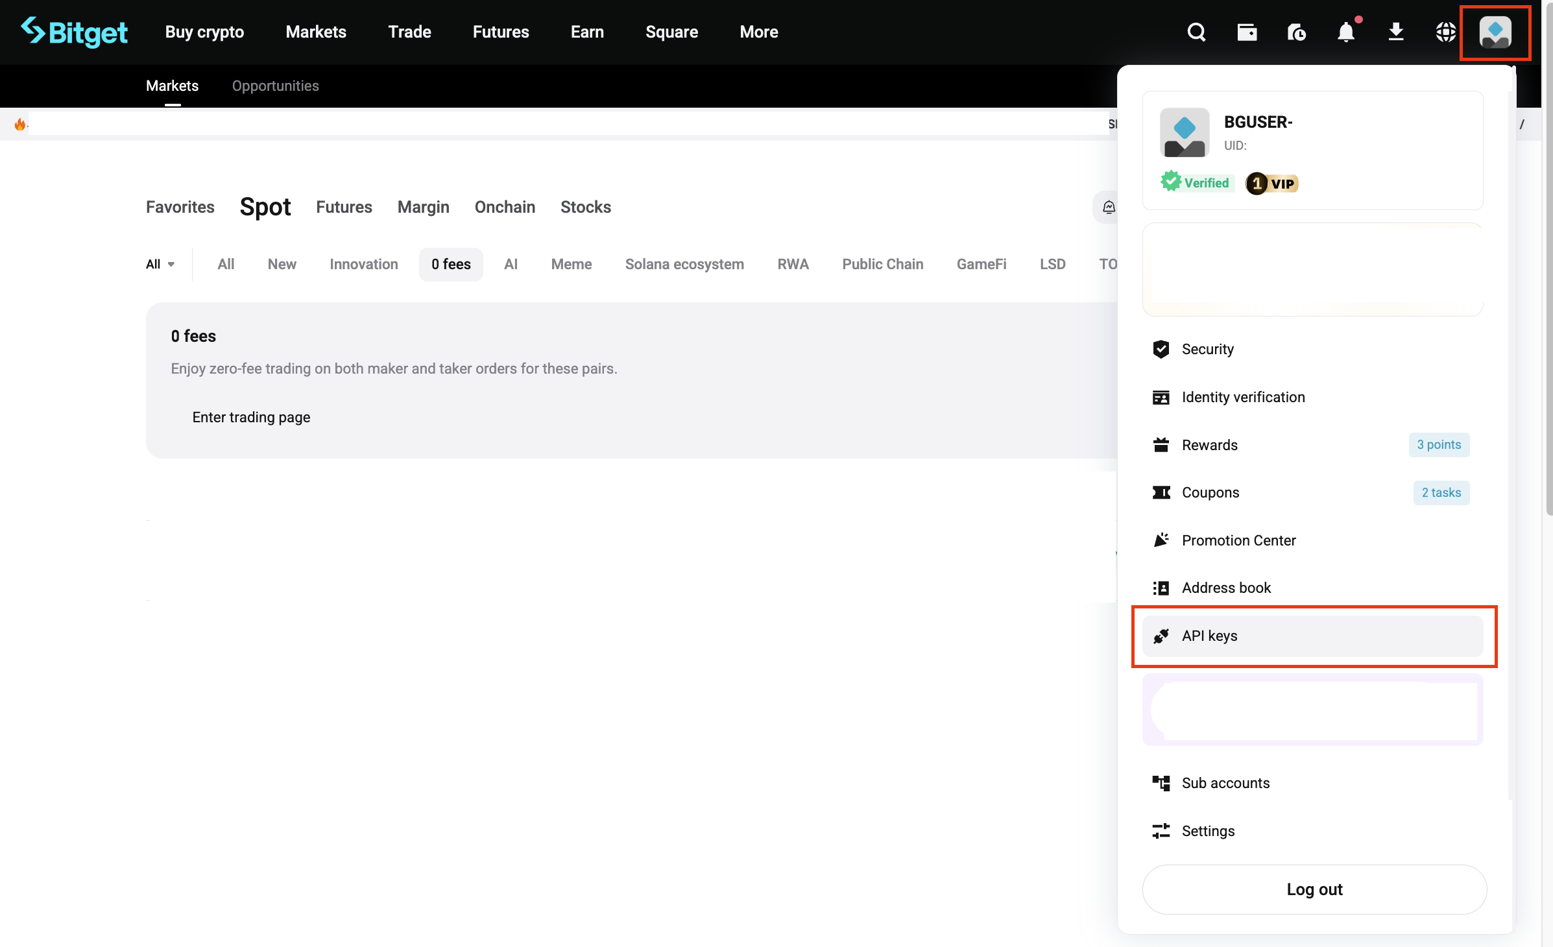This screenshot has width=1553, height=947.
Task: Select the Meme category filter
Action: (571, 264)
